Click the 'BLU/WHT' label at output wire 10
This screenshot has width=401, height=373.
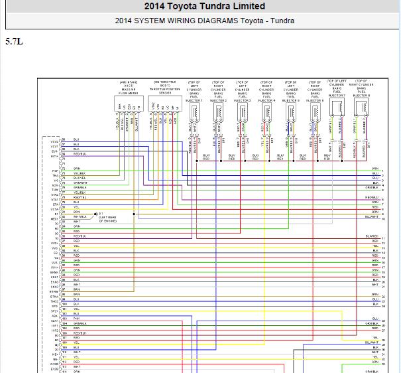(x=372, y=216)
